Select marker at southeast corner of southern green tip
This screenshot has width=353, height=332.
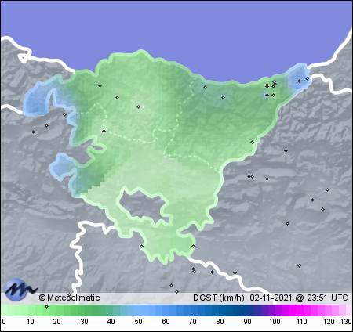click(193, 246)
